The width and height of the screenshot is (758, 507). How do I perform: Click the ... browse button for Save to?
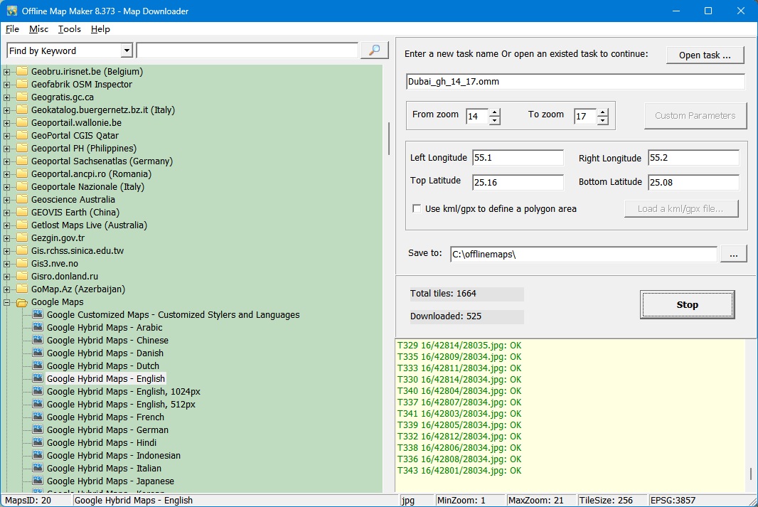point(733,254)
